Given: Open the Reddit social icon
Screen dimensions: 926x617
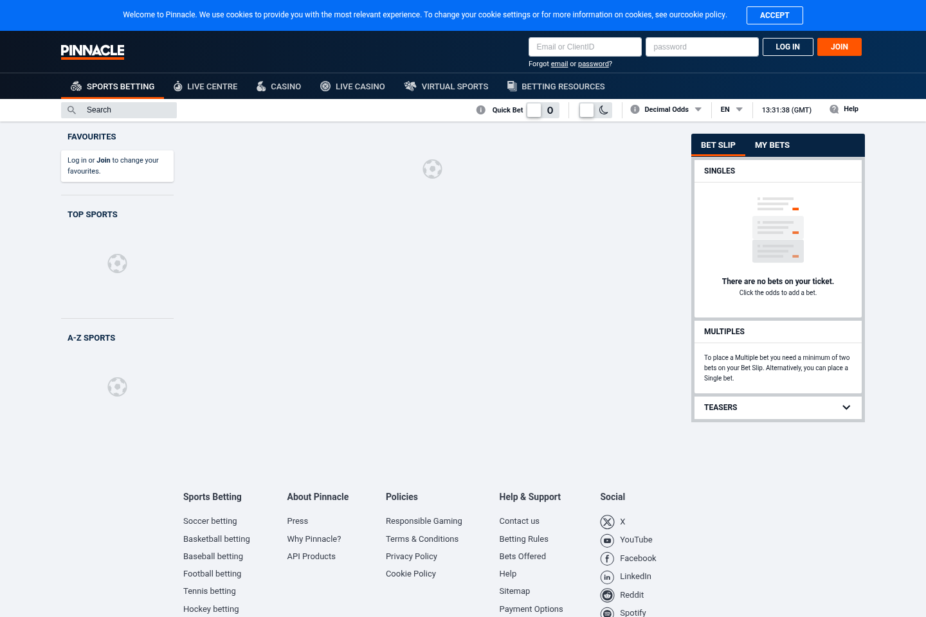Looking at the screenshot, I should point(607,595).
